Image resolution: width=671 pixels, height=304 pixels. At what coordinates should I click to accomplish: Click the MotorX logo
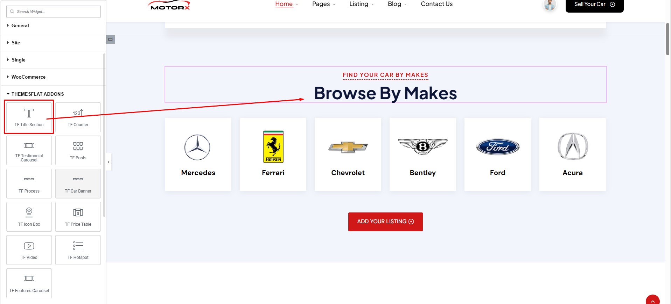(x=169, y=5)
